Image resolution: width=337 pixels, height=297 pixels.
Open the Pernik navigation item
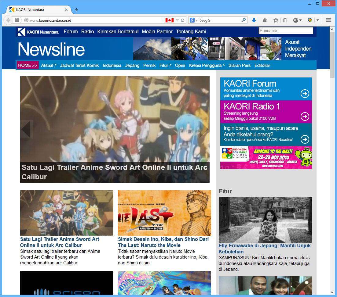(x=149, y=65)
